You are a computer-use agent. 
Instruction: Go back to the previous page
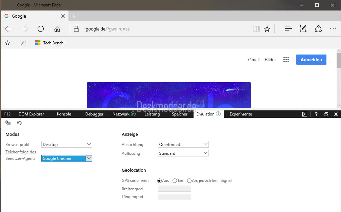tap(8, 29)
